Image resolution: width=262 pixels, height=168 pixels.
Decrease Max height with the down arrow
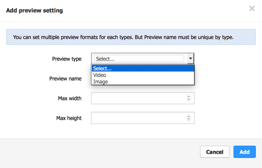[189, 119]
